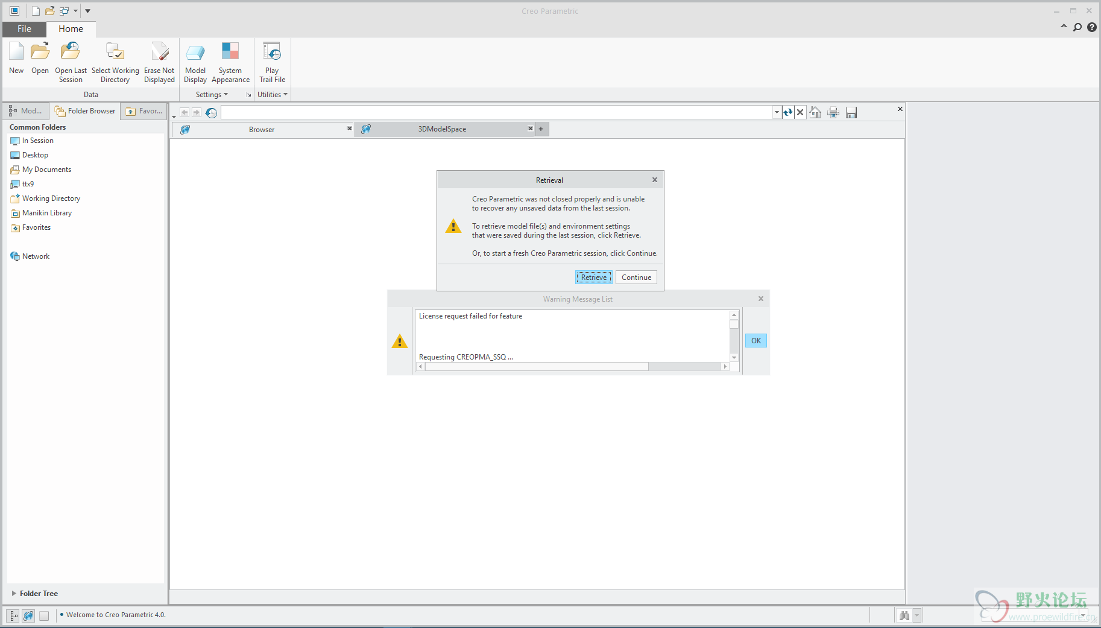Select the Browser tab
Screen dimensions: 1101x628
pos(262,130)
